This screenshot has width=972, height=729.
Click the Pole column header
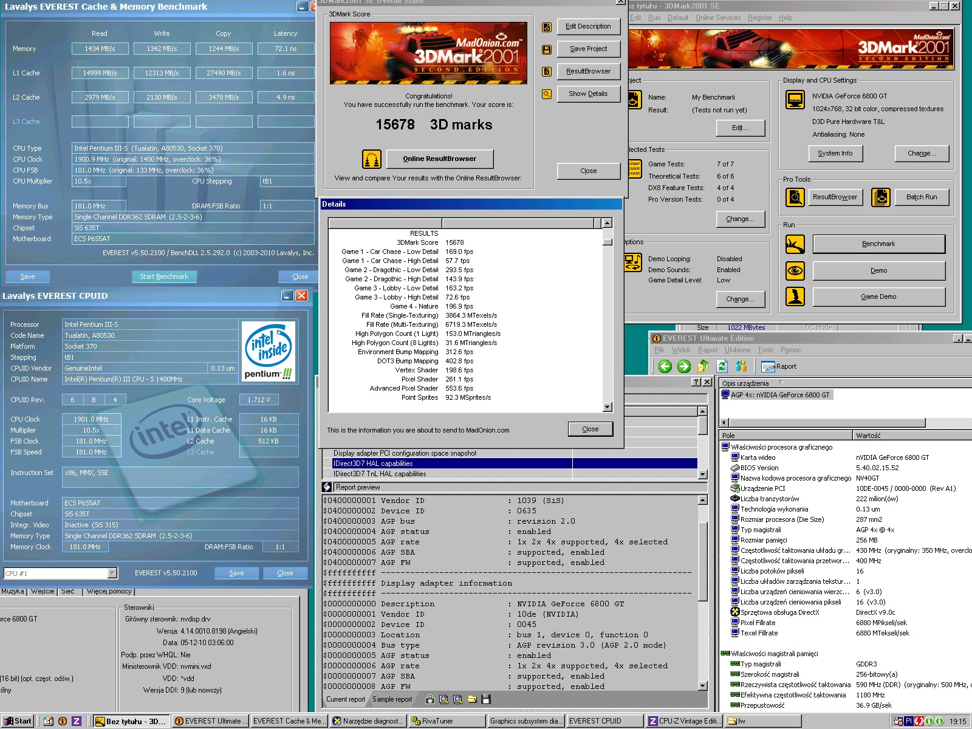pos(786,436)
